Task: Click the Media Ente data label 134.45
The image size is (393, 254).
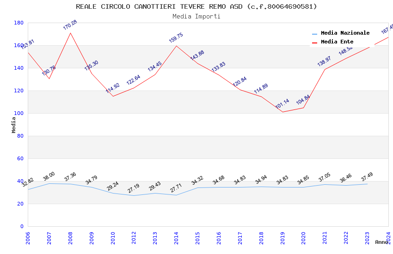Action: 154,67
